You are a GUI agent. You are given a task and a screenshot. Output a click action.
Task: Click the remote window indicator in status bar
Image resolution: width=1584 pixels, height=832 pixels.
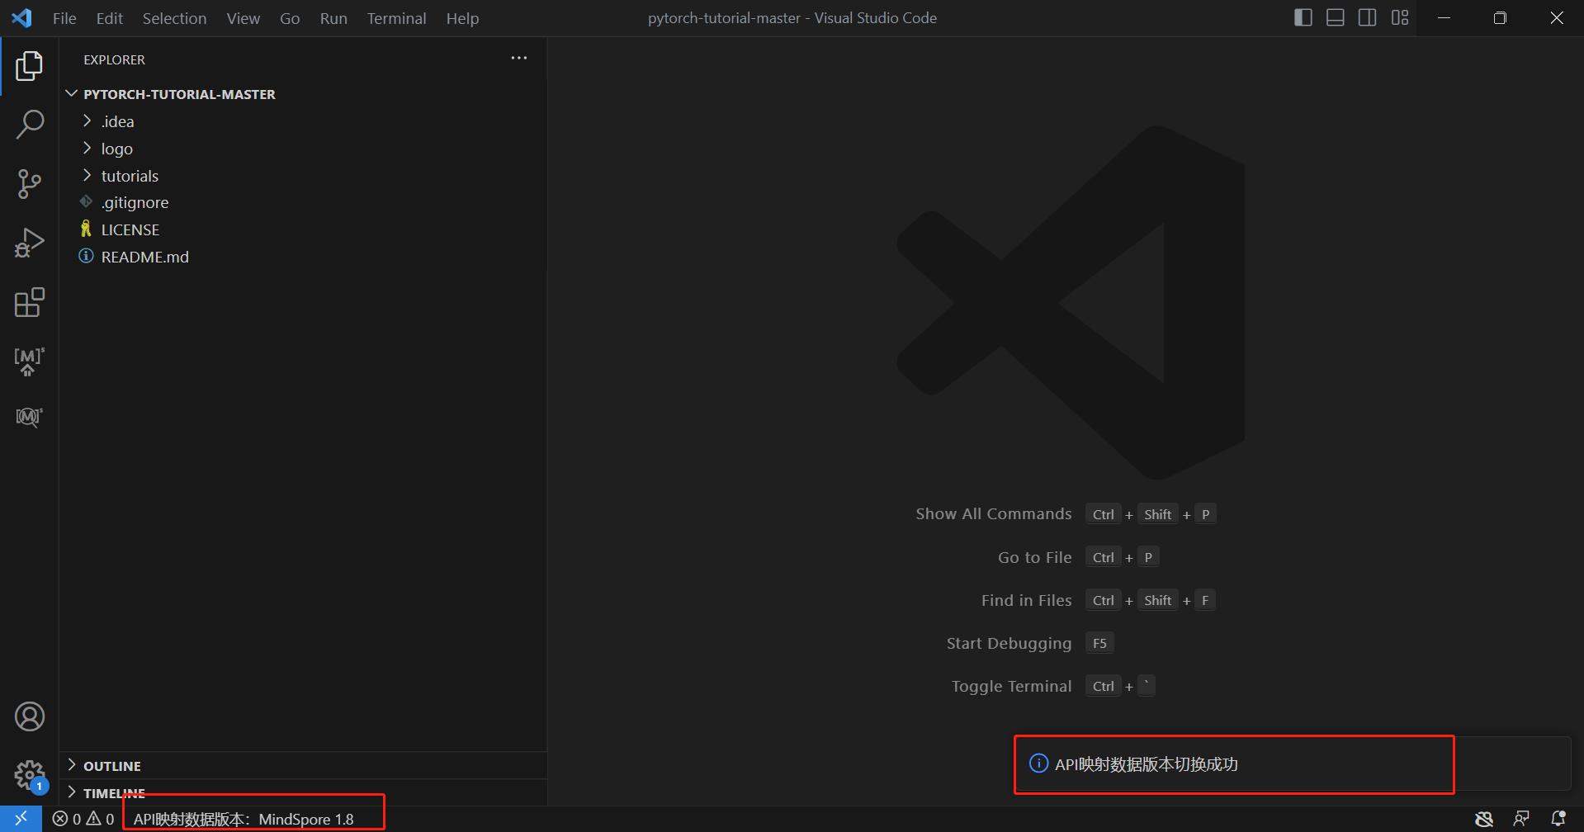pos(21,819)
